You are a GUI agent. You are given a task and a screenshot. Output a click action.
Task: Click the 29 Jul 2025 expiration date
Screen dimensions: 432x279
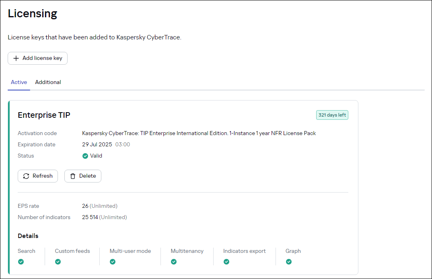(98, 144)
